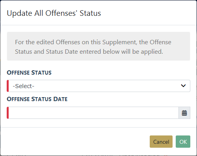Click the dropdown chevron arrow for Offense Status
Image resolution: width=197 pixels, height=156 pixels.
183,86
